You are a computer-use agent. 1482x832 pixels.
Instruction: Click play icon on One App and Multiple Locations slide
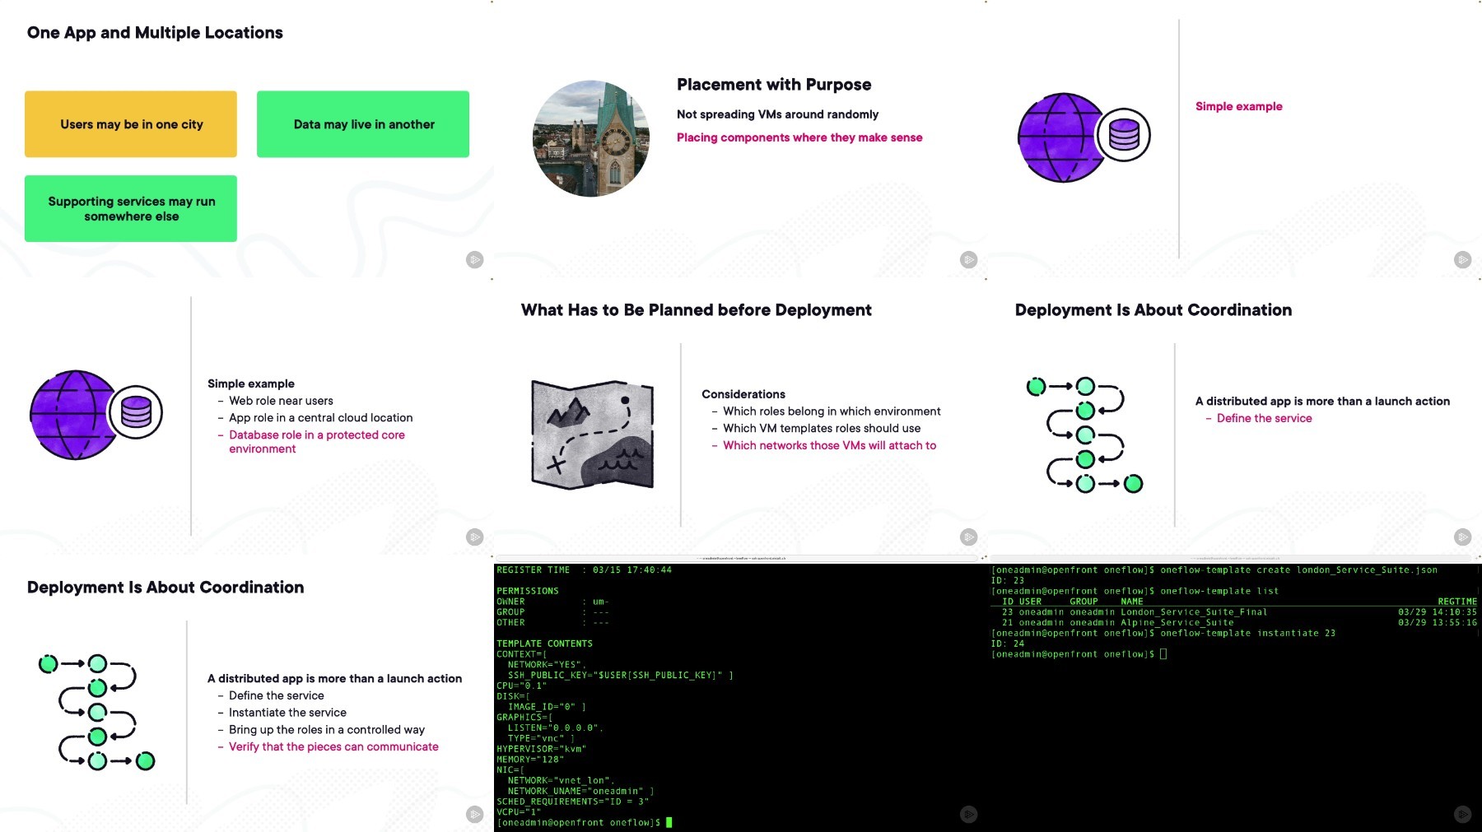tap(475, 259)
